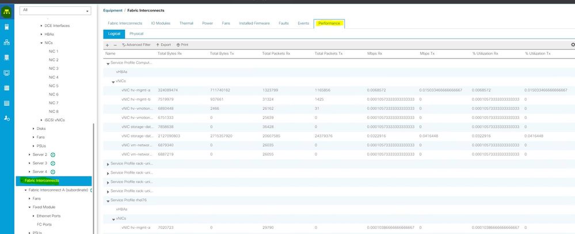This screenshot has width=575, height=234.
Task: Switch to the Thermal tab
Action: [x=186, y=23]
